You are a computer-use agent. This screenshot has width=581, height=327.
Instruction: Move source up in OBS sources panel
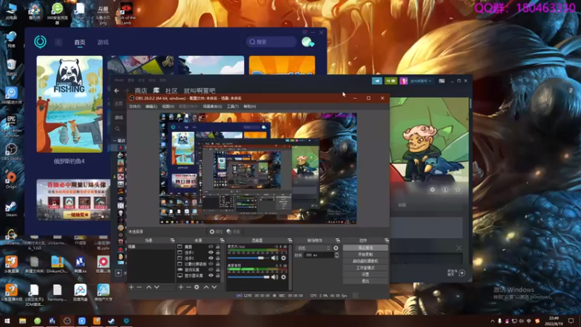tap(206, 287)
